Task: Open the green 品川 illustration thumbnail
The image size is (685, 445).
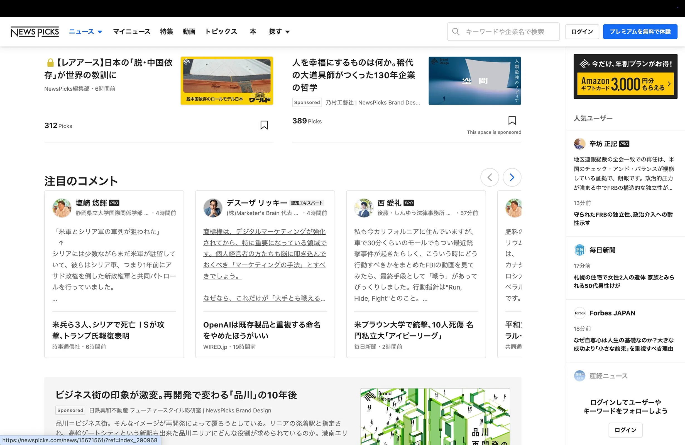Action: pyautogui.click(x=435, y=417)
